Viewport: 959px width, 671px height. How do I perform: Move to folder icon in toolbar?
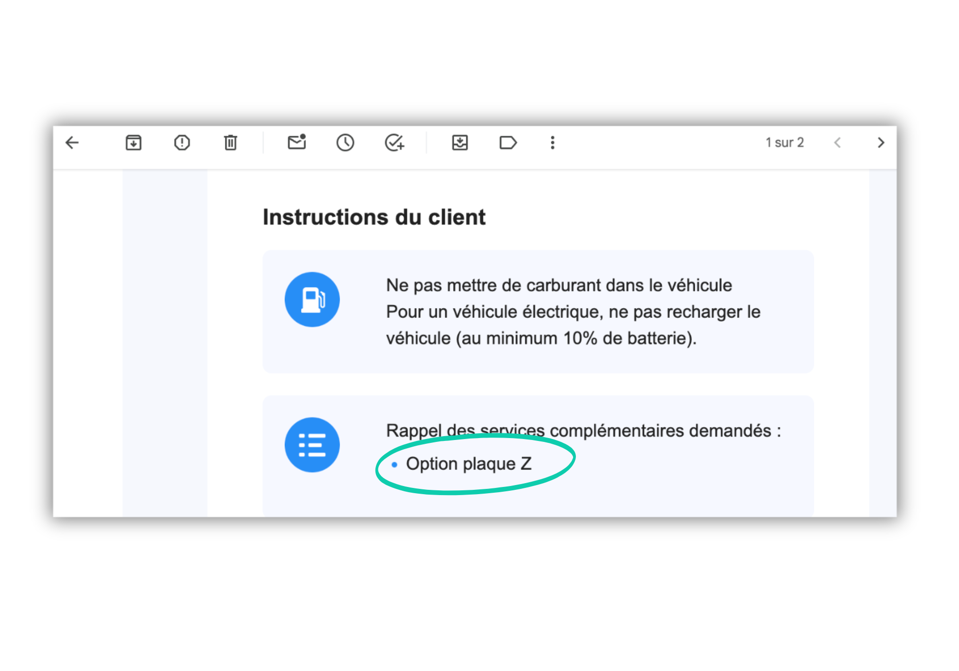pos(460,142)
